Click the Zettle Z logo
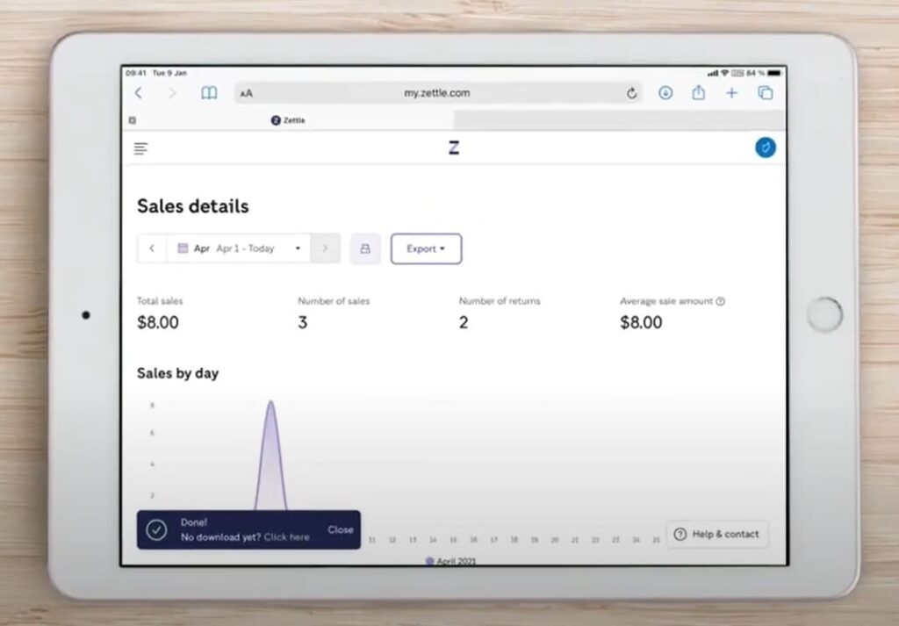 coord(453,147)
